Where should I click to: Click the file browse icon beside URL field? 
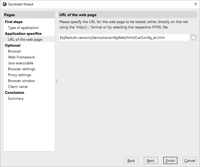point(194,37)
